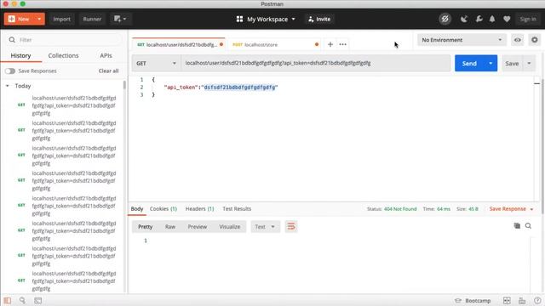Click the response search magnifier icon
This screenshot has height=306, width=545.
[x=528, y=226]
